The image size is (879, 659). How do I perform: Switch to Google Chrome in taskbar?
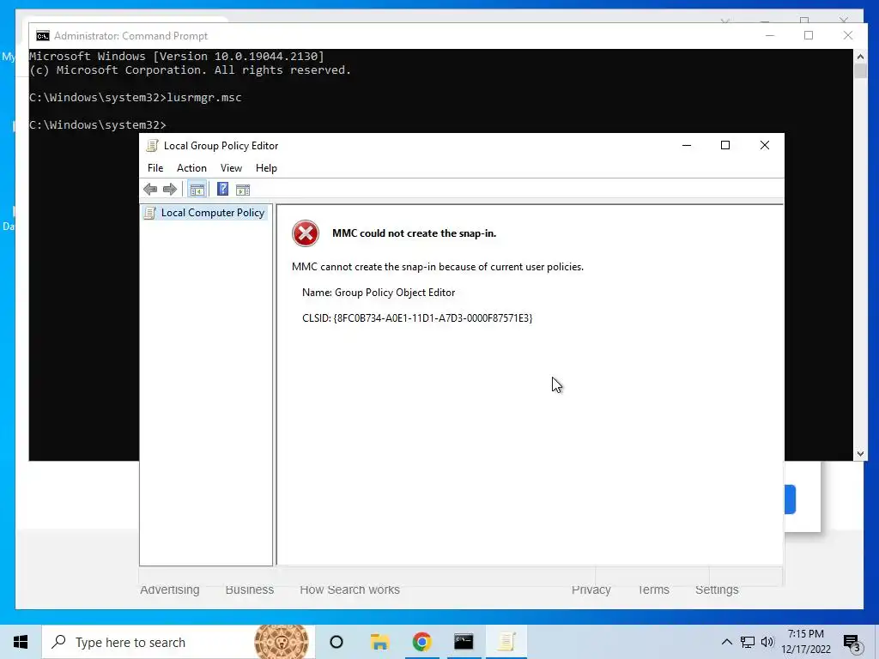(x=421, y=642)
